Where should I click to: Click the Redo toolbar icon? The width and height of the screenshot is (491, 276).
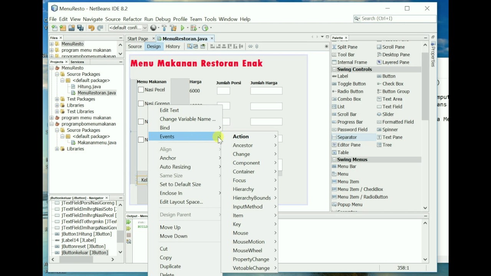(x=100, y=28)
